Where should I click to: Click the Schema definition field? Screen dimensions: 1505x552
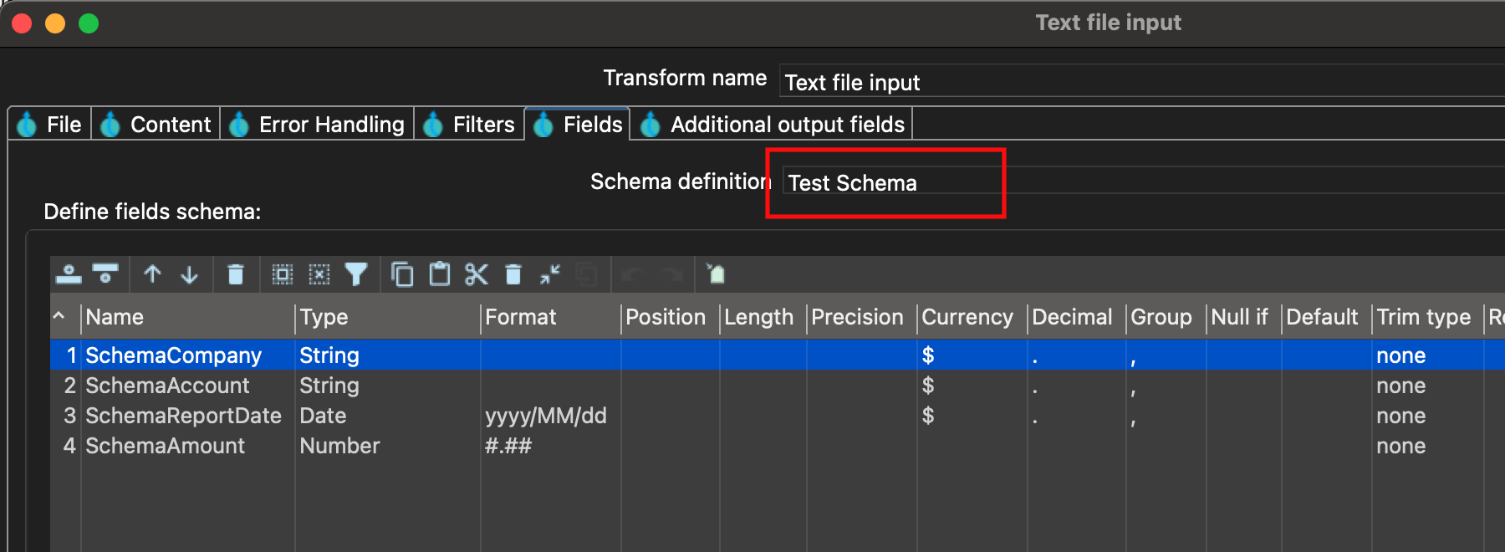(x=1087, y=182)
